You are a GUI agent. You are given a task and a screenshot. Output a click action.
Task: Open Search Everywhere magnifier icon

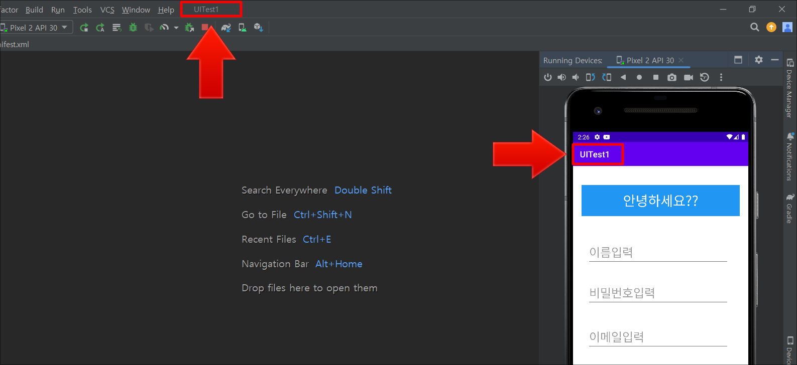click(x=754, y=27)
